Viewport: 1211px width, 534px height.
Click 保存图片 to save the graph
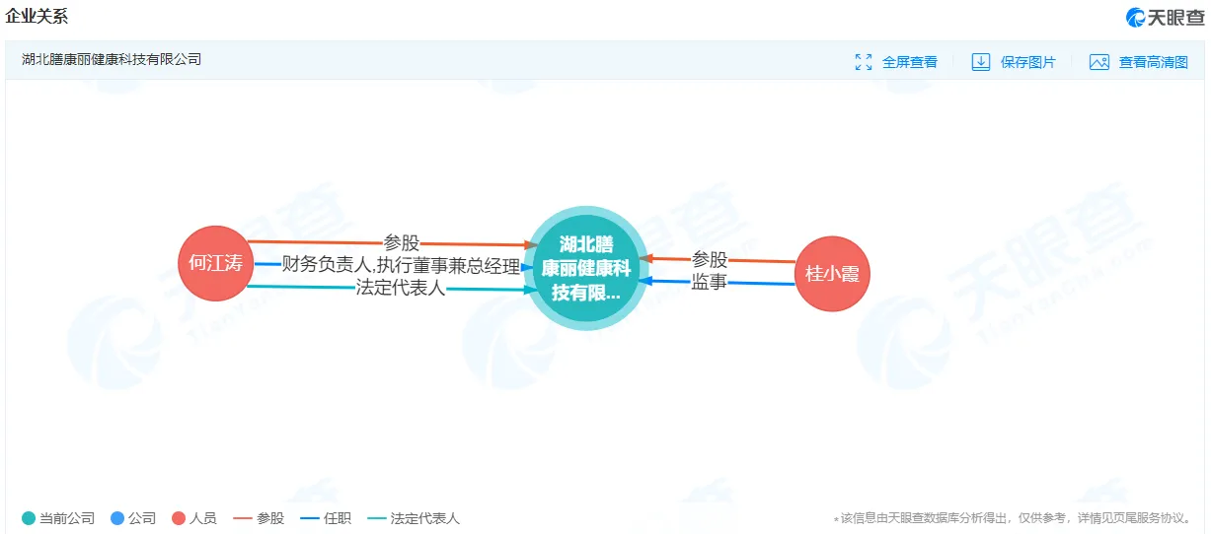(x=1028, y=62)
